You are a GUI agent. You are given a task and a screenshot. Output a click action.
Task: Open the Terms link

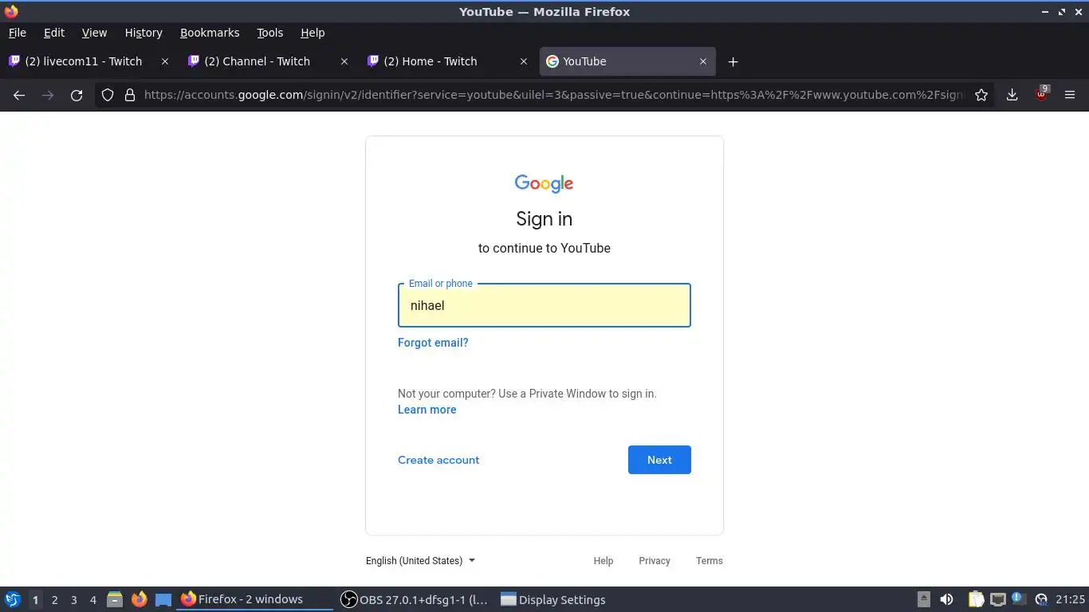[710, 561]
